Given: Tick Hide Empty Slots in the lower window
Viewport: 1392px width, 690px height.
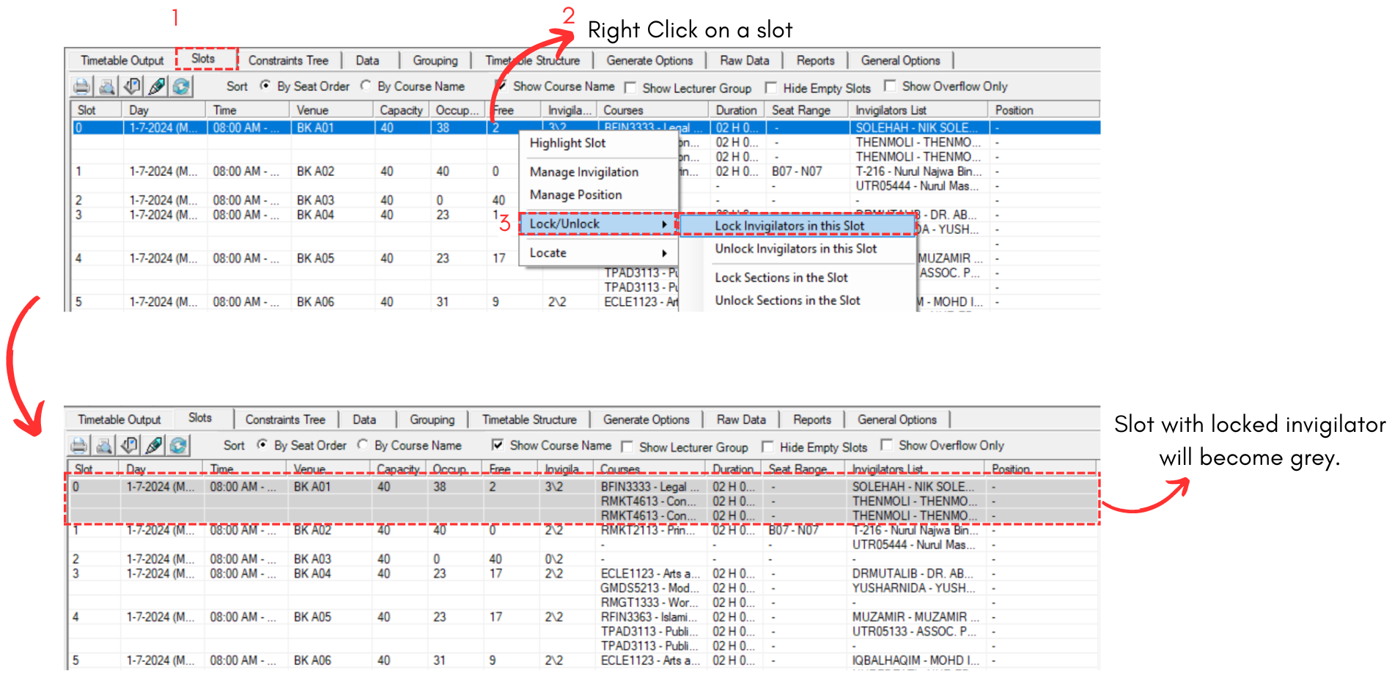Looking at the screenshot, I should click(767, 447).
